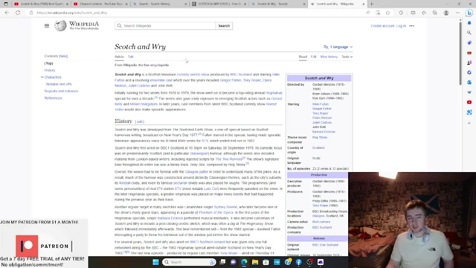
Task: Jump to Notable one-offs in contents
Action: pyautogui.click(x=59, y=84)
